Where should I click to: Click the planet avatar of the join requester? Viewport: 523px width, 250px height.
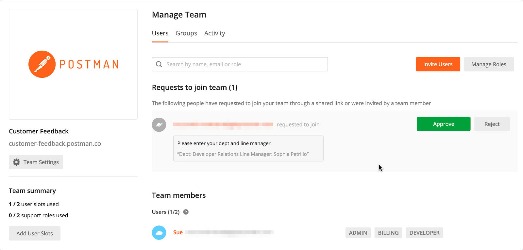[x=159, y=125]
